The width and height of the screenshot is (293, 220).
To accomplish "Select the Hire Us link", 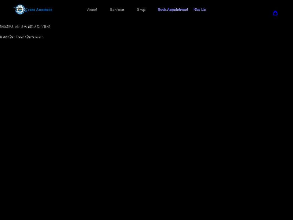I will 199,9.
